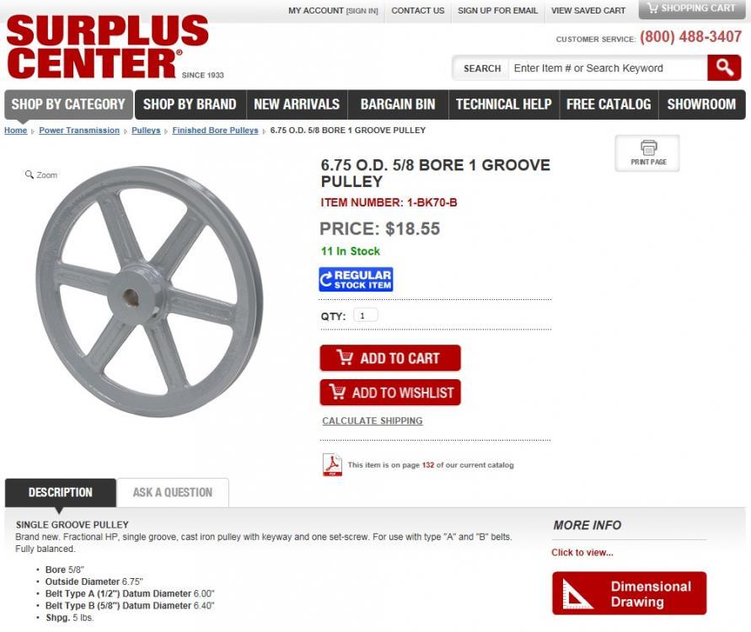Click the Add To Wishlist button
The width and height of the screenshot is (751, 632).
[390, 393]
